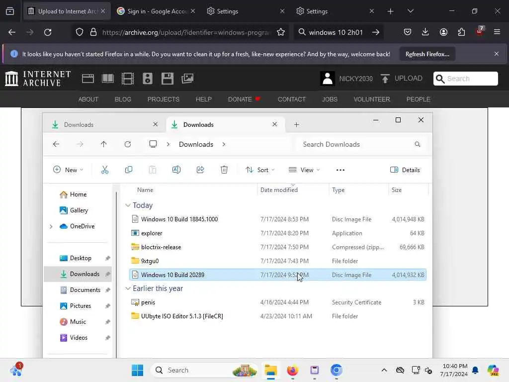Open the Firefox account profile icon
The height and width of the screenshot is (382, 509).
coord(443,32)
